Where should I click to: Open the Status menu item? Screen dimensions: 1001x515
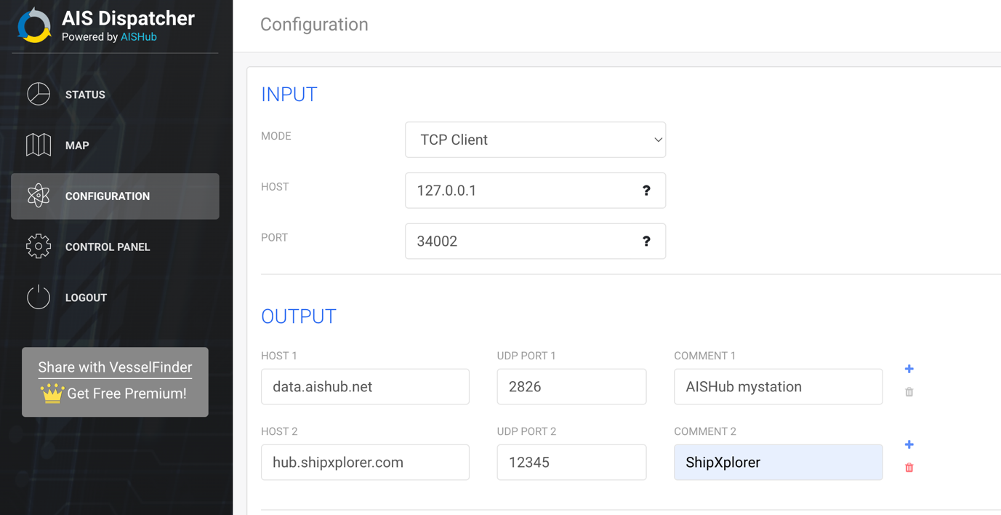click(x=115, y=95)
